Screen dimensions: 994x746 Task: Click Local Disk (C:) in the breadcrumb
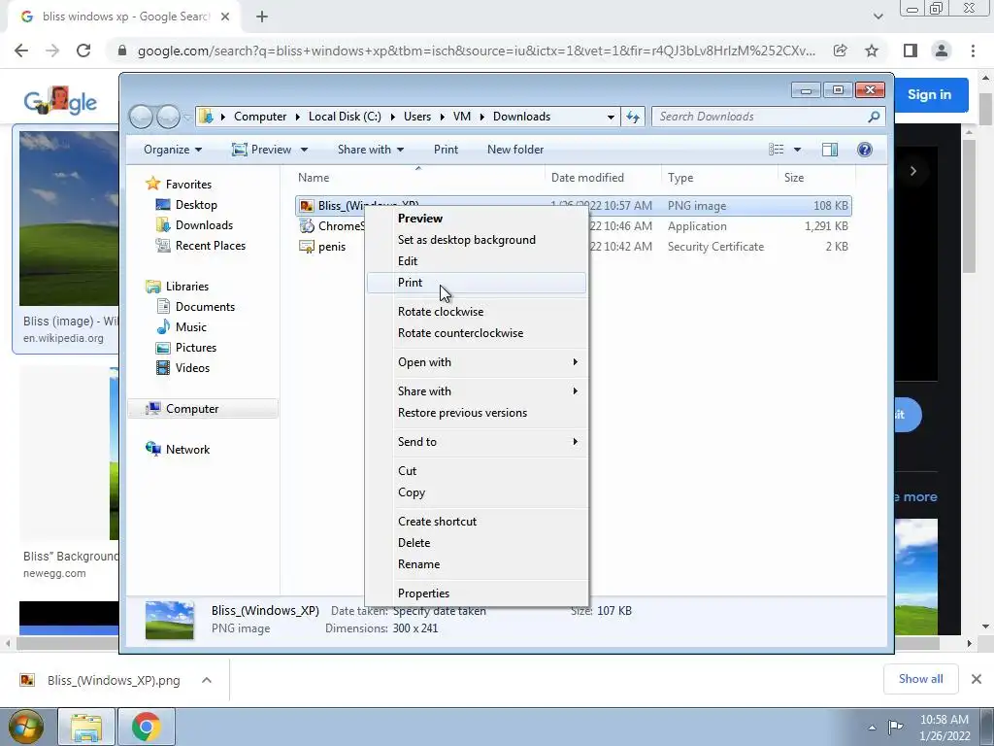(x=345, y=117)
